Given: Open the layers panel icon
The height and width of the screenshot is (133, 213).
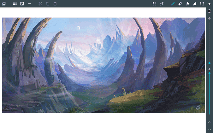Looking at the screenshot, I should (4, 4).
